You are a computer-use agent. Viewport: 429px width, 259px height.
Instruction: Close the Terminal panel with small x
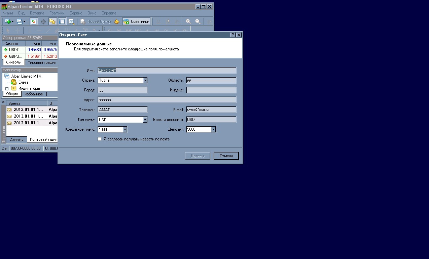3,102
